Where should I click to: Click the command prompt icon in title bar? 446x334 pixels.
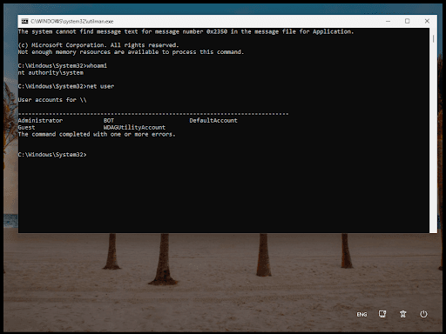[25, 21]
